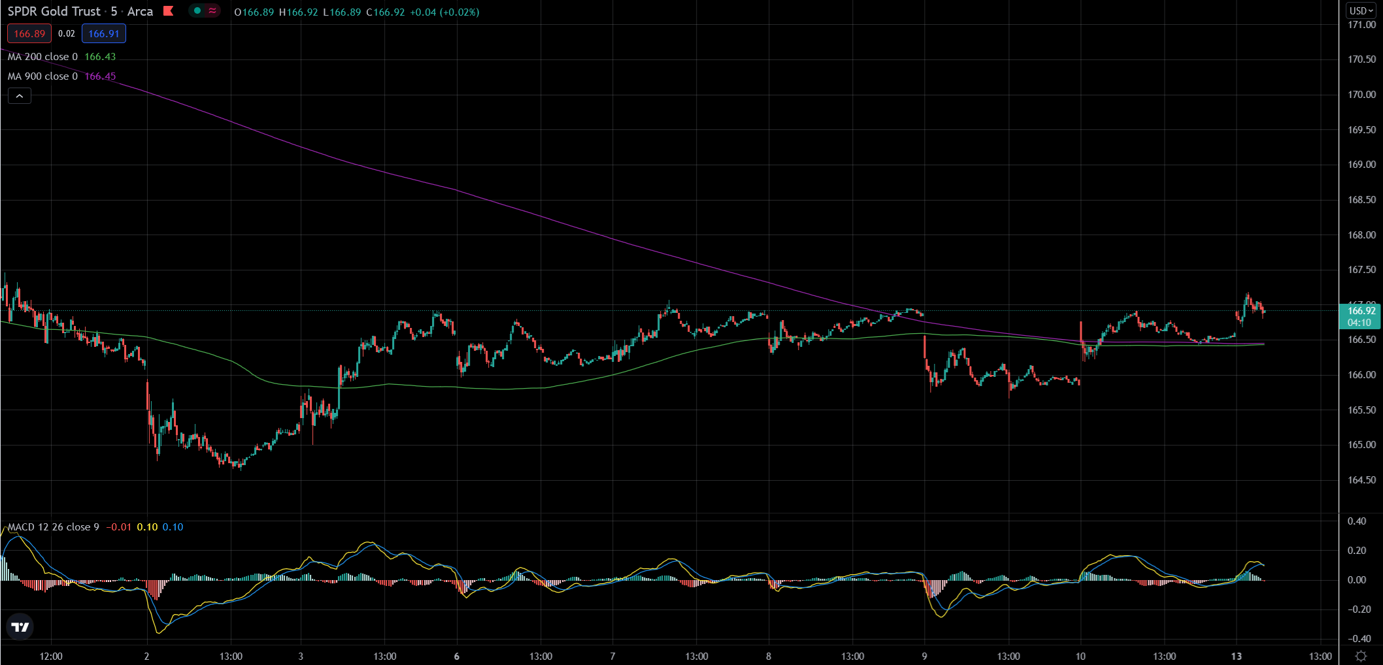Image resolution: width=1383 pixels, height=665 pixels.
Task: Click the purple MA 900 value 166.45
Action: coord(100,76)
